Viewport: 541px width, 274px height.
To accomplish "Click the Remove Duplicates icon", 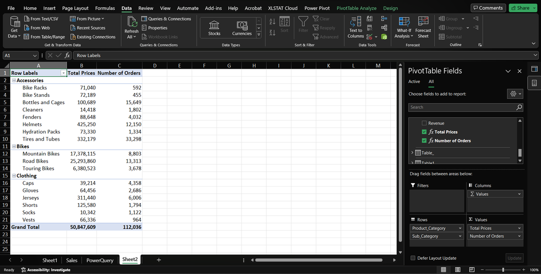I will 370,27.
